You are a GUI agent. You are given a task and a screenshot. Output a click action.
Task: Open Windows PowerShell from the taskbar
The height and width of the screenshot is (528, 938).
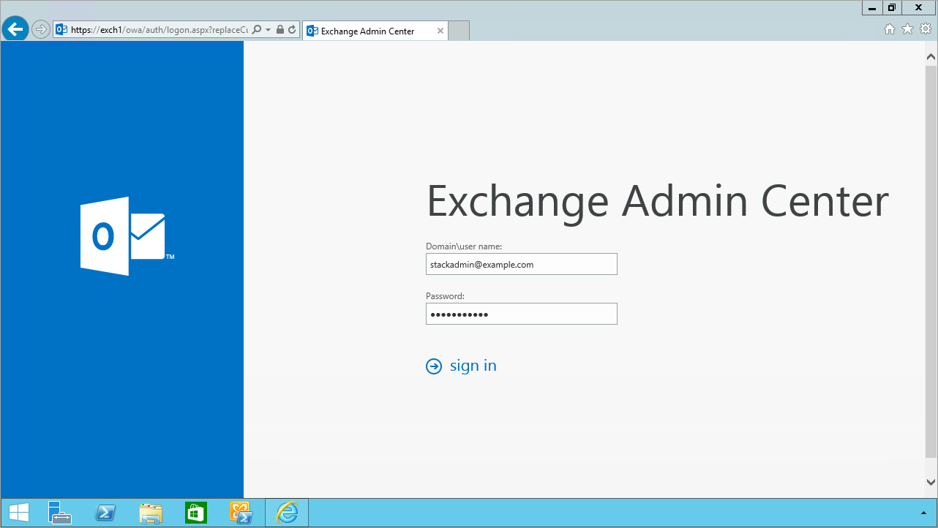pyautogui.click(x=105, y=513)
